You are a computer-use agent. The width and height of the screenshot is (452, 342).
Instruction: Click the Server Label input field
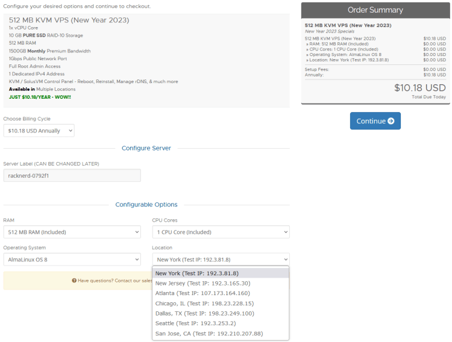(x=72, y=175)
